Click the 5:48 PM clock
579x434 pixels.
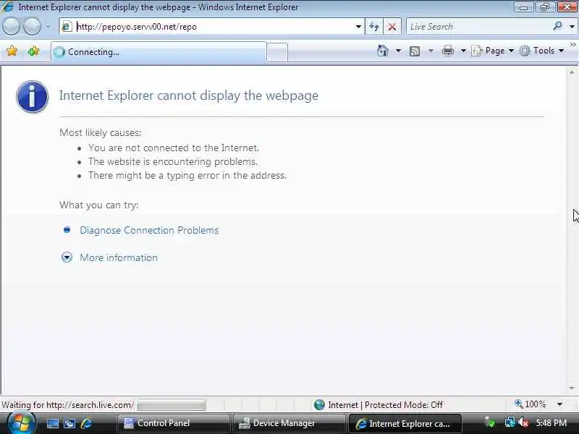click(551, 423)
